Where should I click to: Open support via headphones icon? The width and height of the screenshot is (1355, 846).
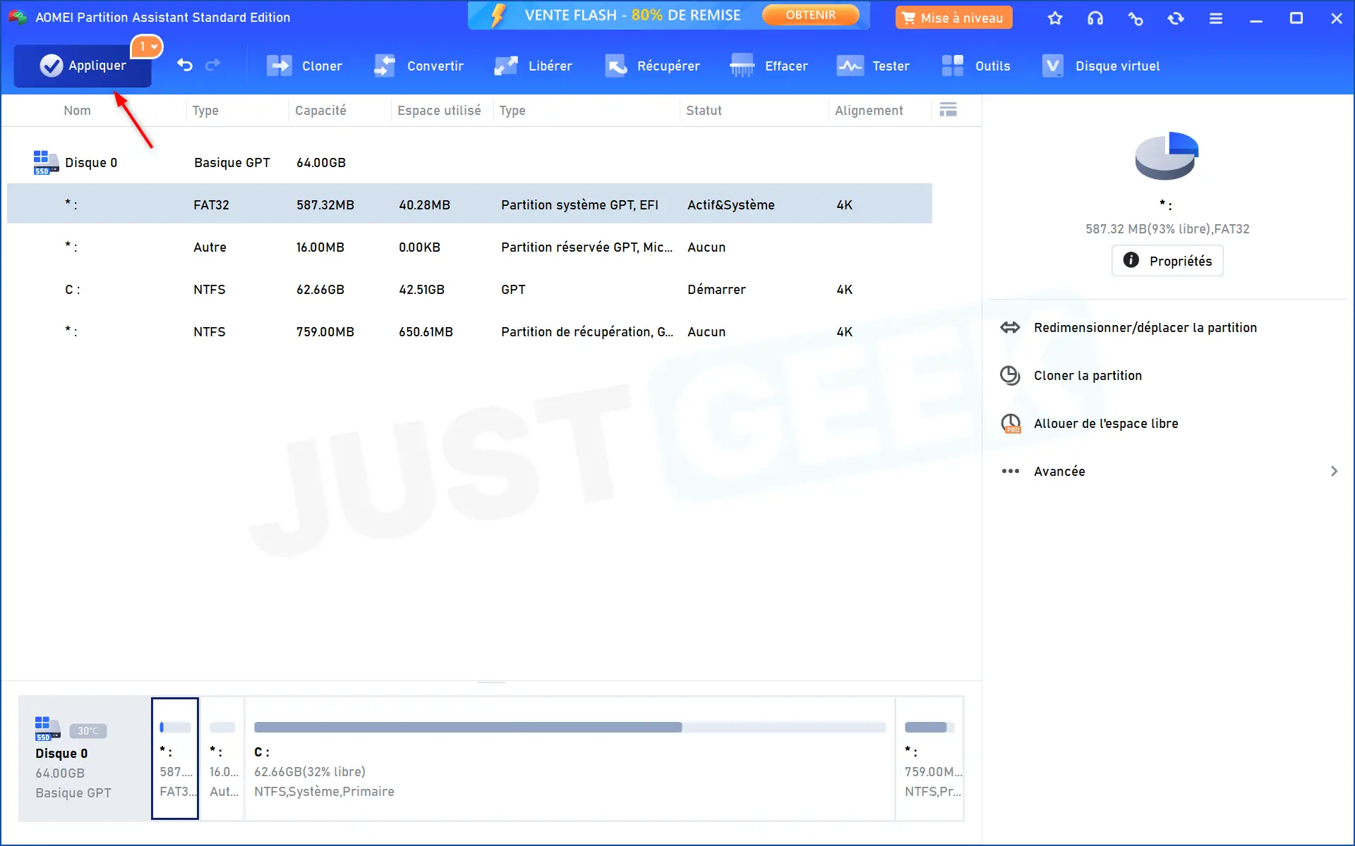[x=1095, y=18]
